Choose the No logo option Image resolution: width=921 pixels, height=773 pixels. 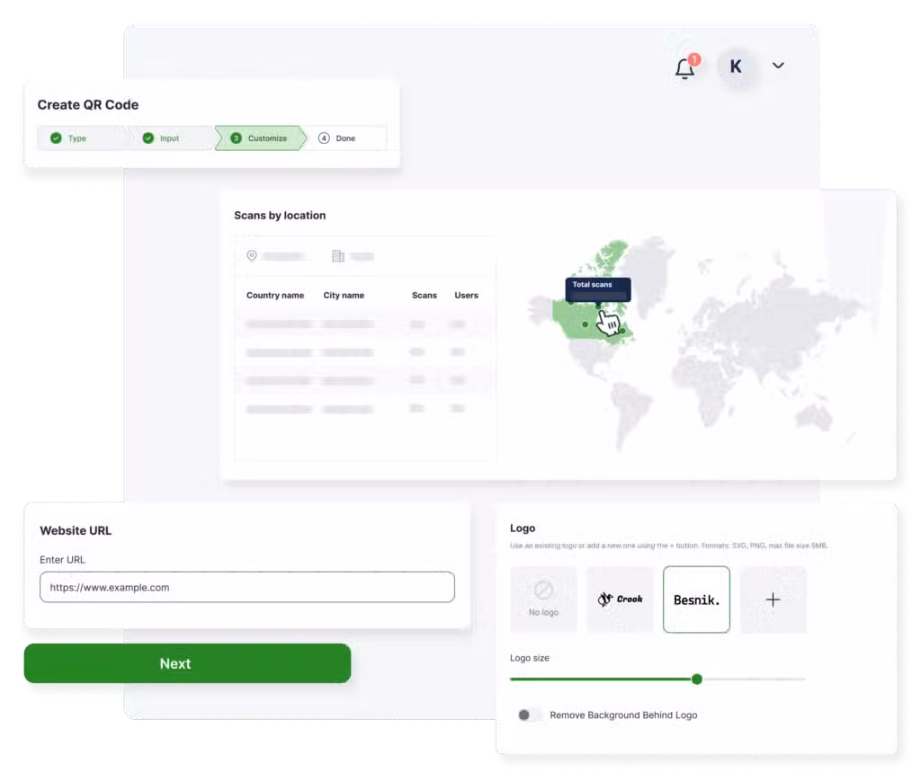pyautogui.click(x=543, y=600)
